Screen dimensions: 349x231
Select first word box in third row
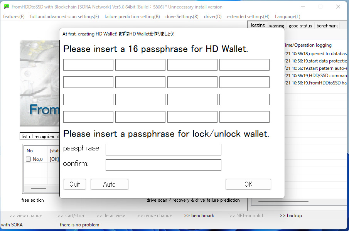tap(88, 99)
